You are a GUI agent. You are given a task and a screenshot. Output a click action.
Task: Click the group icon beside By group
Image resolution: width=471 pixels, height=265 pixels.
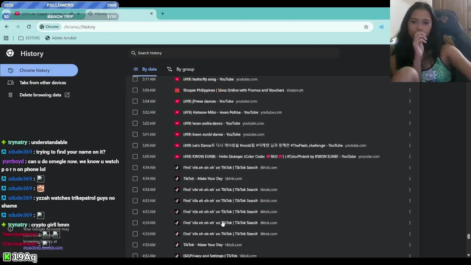point(170,69)
